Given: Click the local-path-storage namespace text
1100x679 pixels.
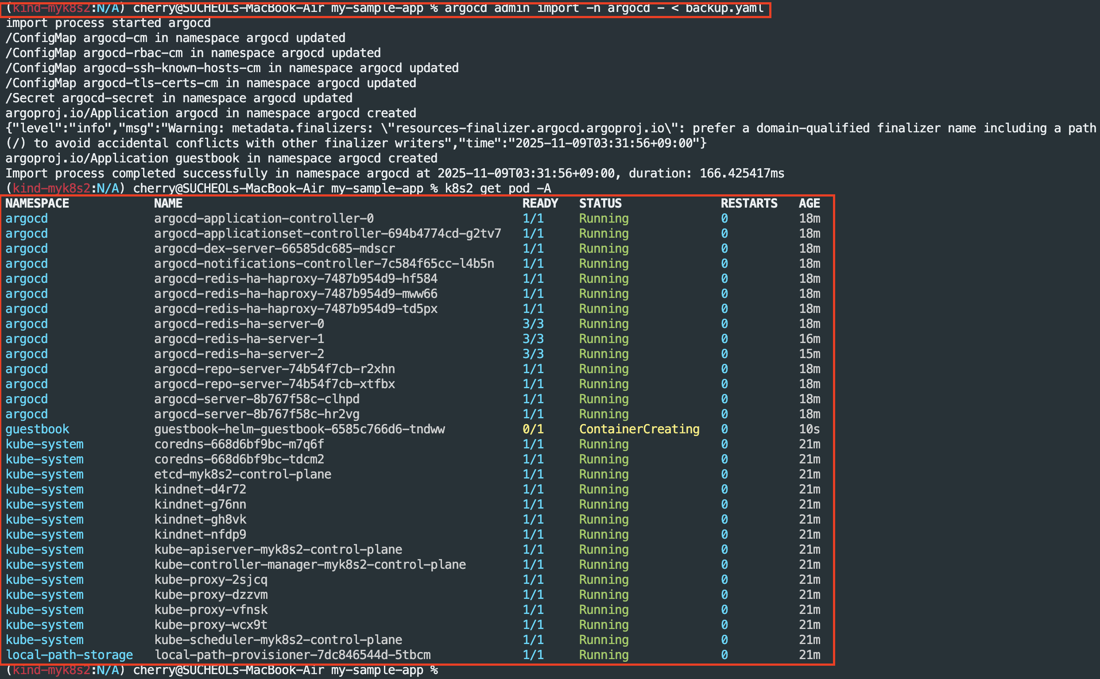Looking at the screenshot, I should (x=69, y=655).
